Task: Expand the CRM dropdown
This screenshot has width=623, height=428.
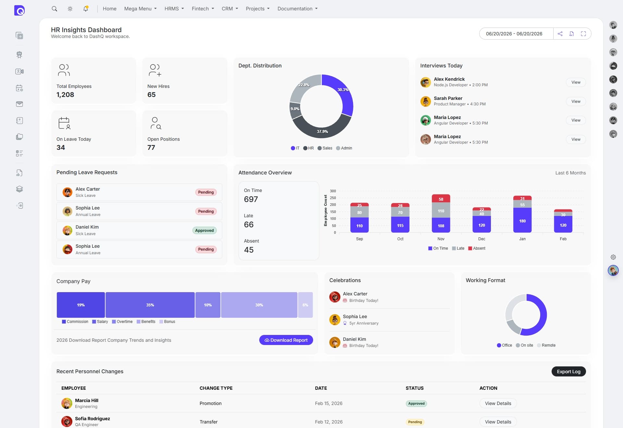Action: pyautogui.click(x=230, y=9)
